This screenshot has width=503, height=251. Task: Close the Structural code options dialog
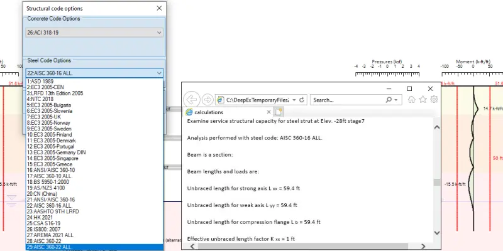[x=159, y=8]
